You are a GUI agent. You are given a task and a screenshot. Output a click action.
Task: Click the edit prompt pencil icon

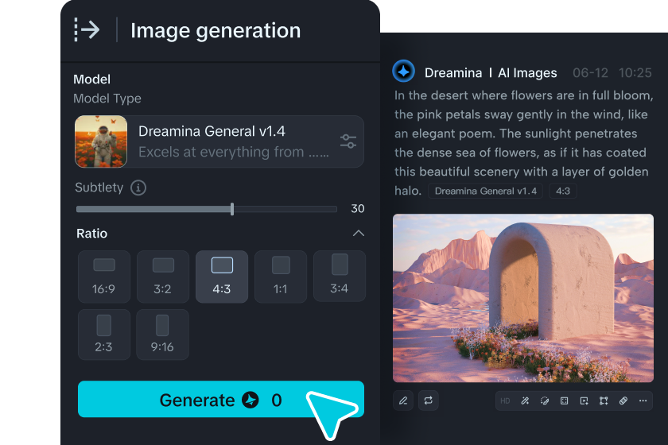coord(403,400)
